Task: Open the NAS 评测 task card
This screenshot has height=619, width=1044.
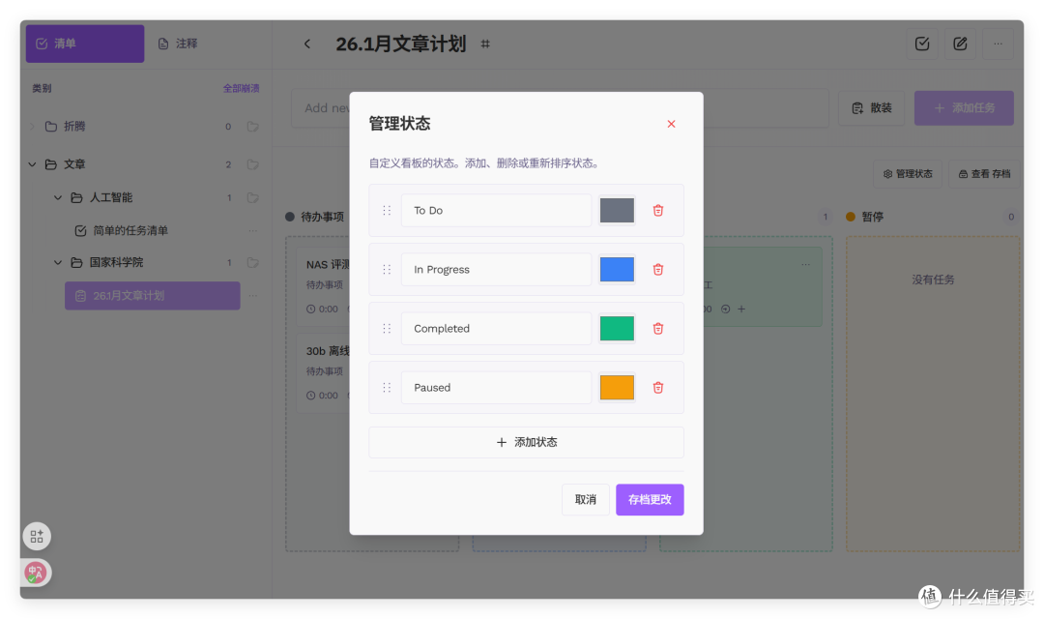Action: click(x=324, y=286)
